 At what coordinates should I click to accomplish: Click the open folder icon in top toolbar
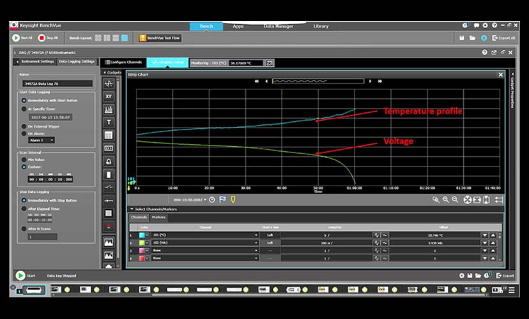[x=473, y=38]
